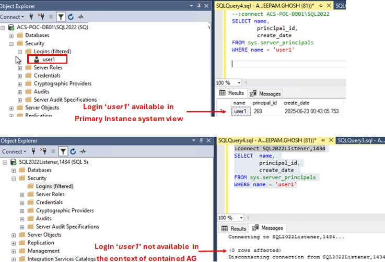Click the connect plug icon in the ACS-POC-DB01 Object Explorer
Image resolution: width=385 pixels, height=262 pixels.
click(32, 17)
